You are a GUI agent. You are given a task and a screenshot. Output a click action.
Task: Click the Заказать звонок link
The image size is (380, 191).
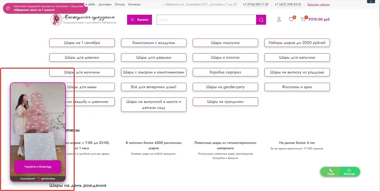click(x=318, y=4)
